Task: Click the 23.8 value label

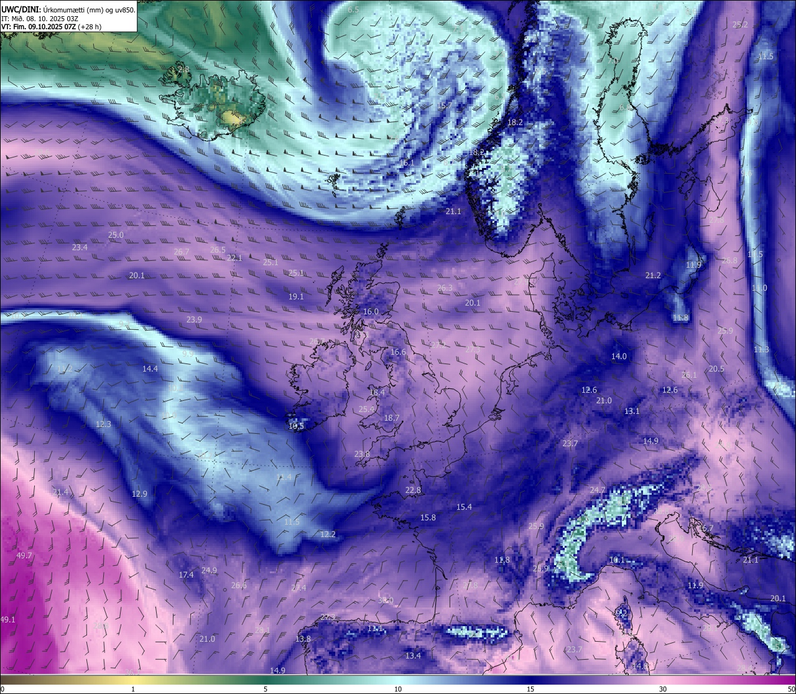Action: tap(362, 454)
